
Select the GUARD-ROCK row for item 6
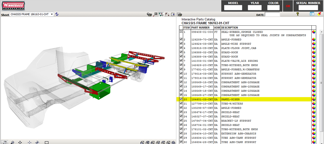246,56
